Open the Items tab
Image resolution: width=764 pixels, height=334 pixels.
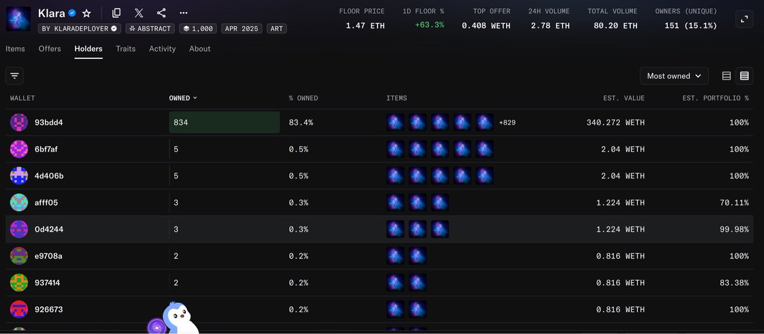tap(15, 49)
